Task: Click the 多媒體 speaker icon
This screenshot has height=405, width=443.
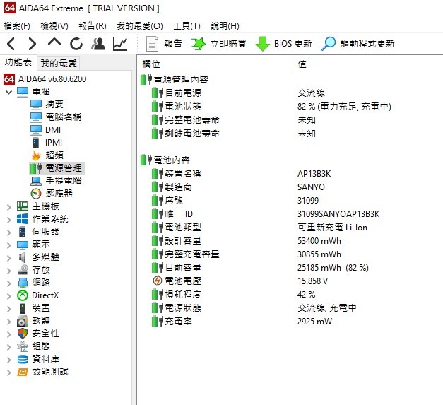Action: pos(23,257)
